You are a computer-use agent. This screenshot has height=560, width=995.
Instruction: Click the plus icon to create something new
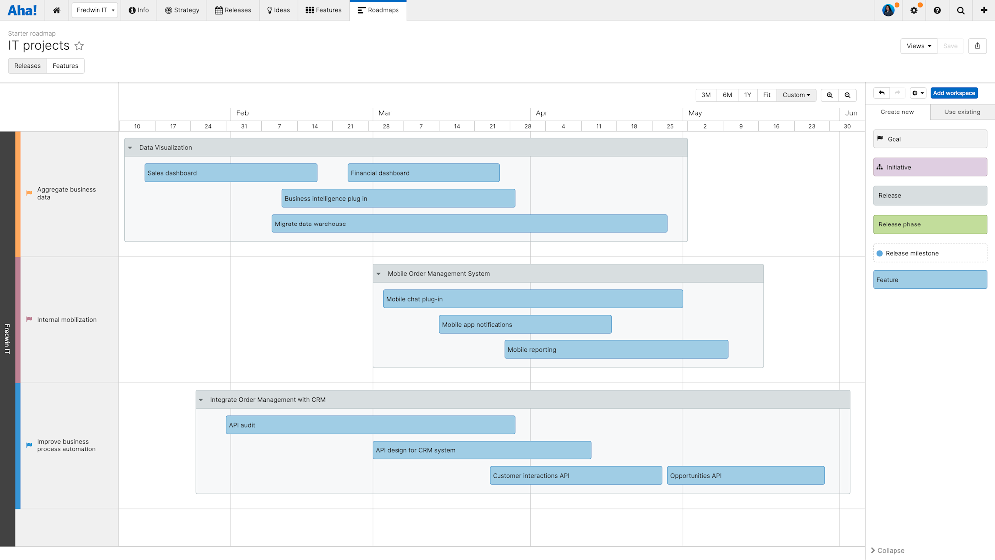click(984, 10)
